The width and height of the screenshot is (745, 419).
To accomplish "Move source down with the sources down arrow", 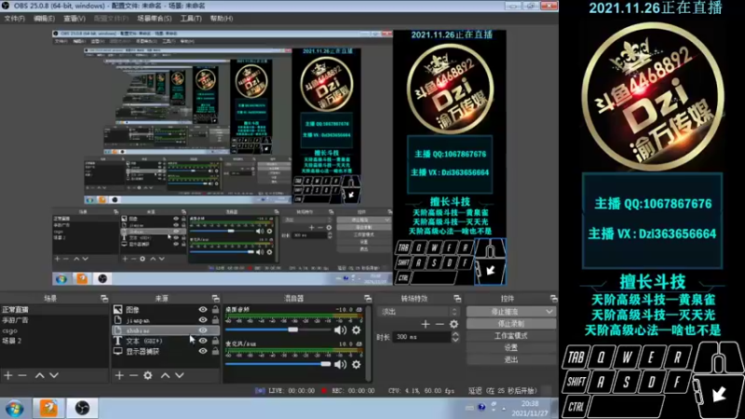I will click(x=180, y=375).
